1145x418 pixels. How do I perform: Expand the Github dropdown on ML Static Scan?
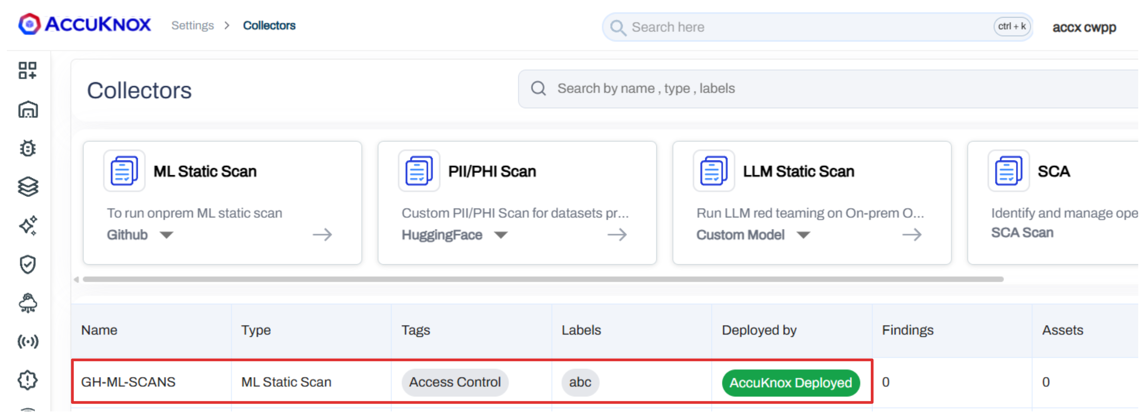tap(166, 235)
